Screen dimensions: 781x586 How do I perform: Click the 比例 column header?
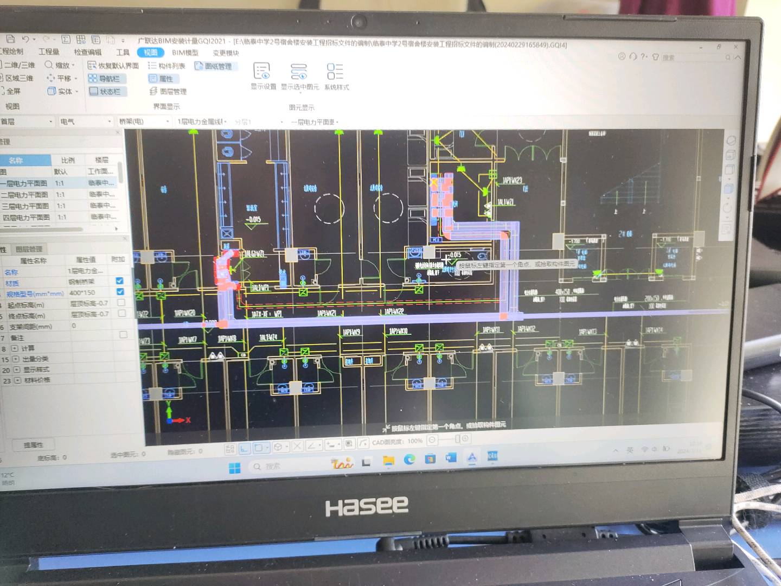pyautogui.click(x=68, y=160)
